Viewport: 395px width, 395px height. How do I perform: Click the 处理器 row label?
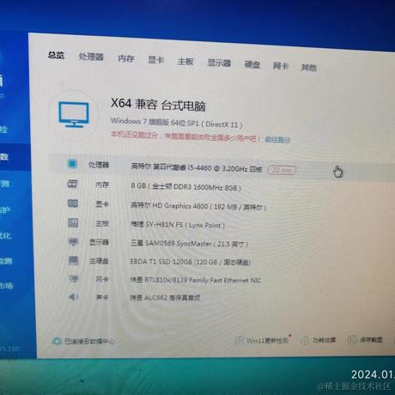[99, 165]
